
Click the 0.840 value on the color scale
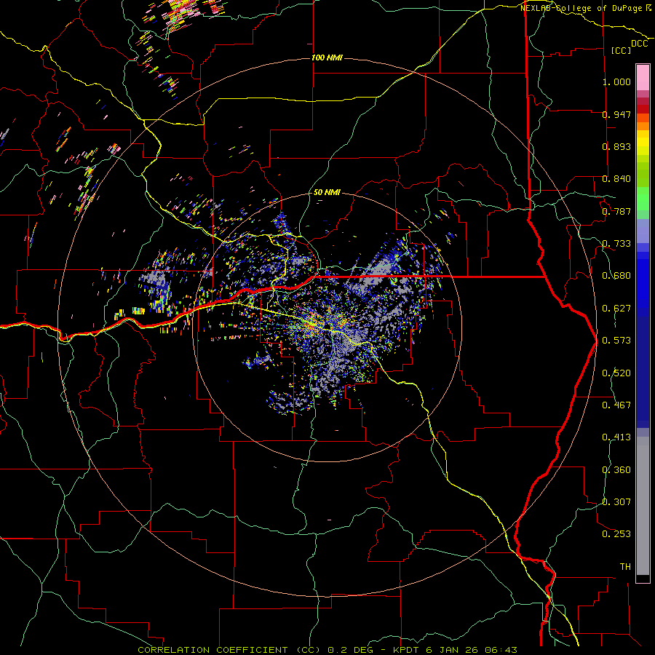pyautogui.click(x=616, y=179)
